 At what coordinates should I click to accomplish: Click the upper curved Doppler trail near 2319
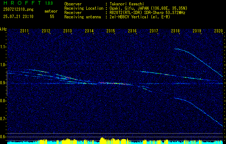[202, 61]
